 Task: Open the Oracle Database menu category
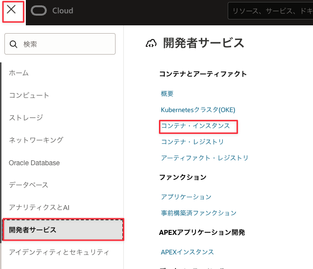tap(34, 163)
